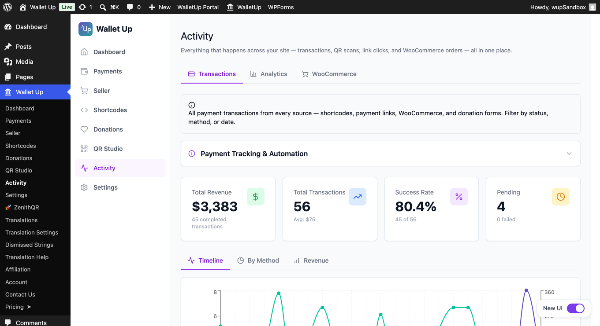600x326 pixels.
Task: Open Howdy, wupSandbox account menu
Action: 563,7
